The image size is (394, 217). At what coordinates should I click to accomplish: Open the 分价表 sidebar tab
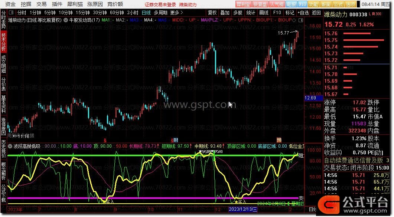[x=3, y=84]
